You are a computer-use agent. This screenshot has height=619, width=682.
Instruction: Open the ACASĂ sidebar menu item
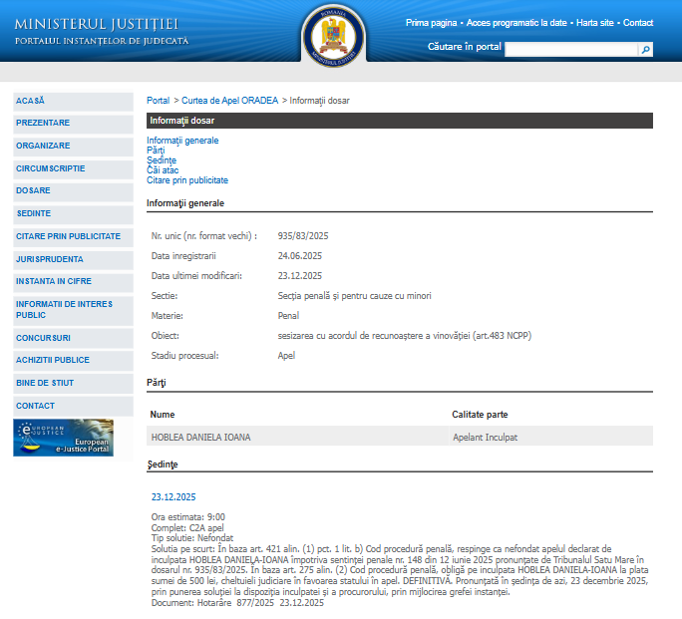coord(31,101)
